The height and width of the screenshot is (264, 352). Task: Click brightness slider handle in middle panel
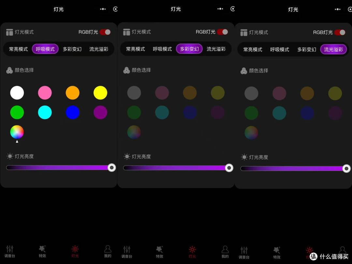click(229, 168)
